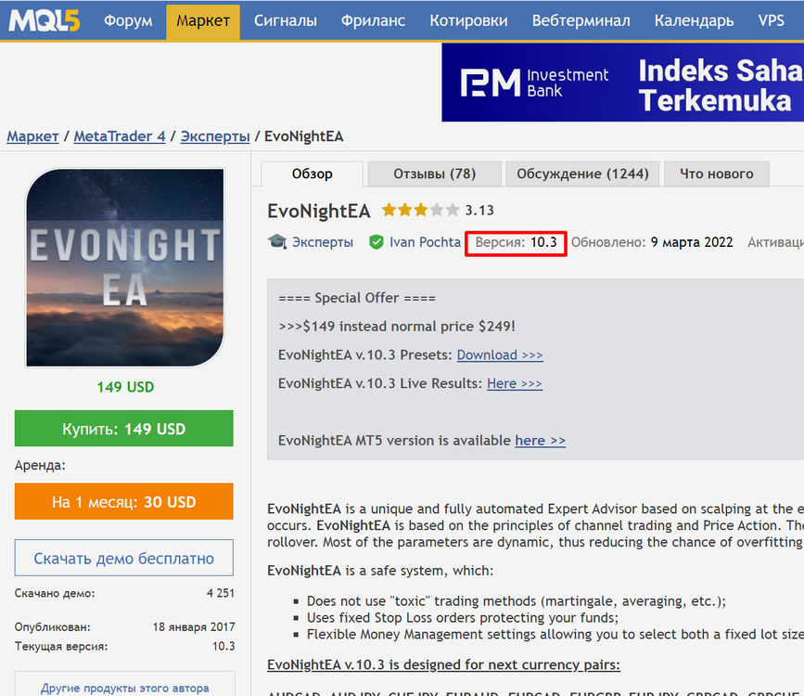The image size is (804, 696).
Task: Click the $149 instead normal price line
Action: click(x=397, y=327)
